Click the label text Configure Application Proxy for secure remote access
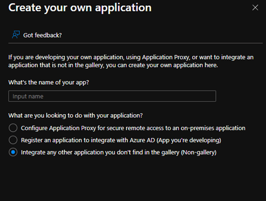266x201 pixels. [133, 128]
